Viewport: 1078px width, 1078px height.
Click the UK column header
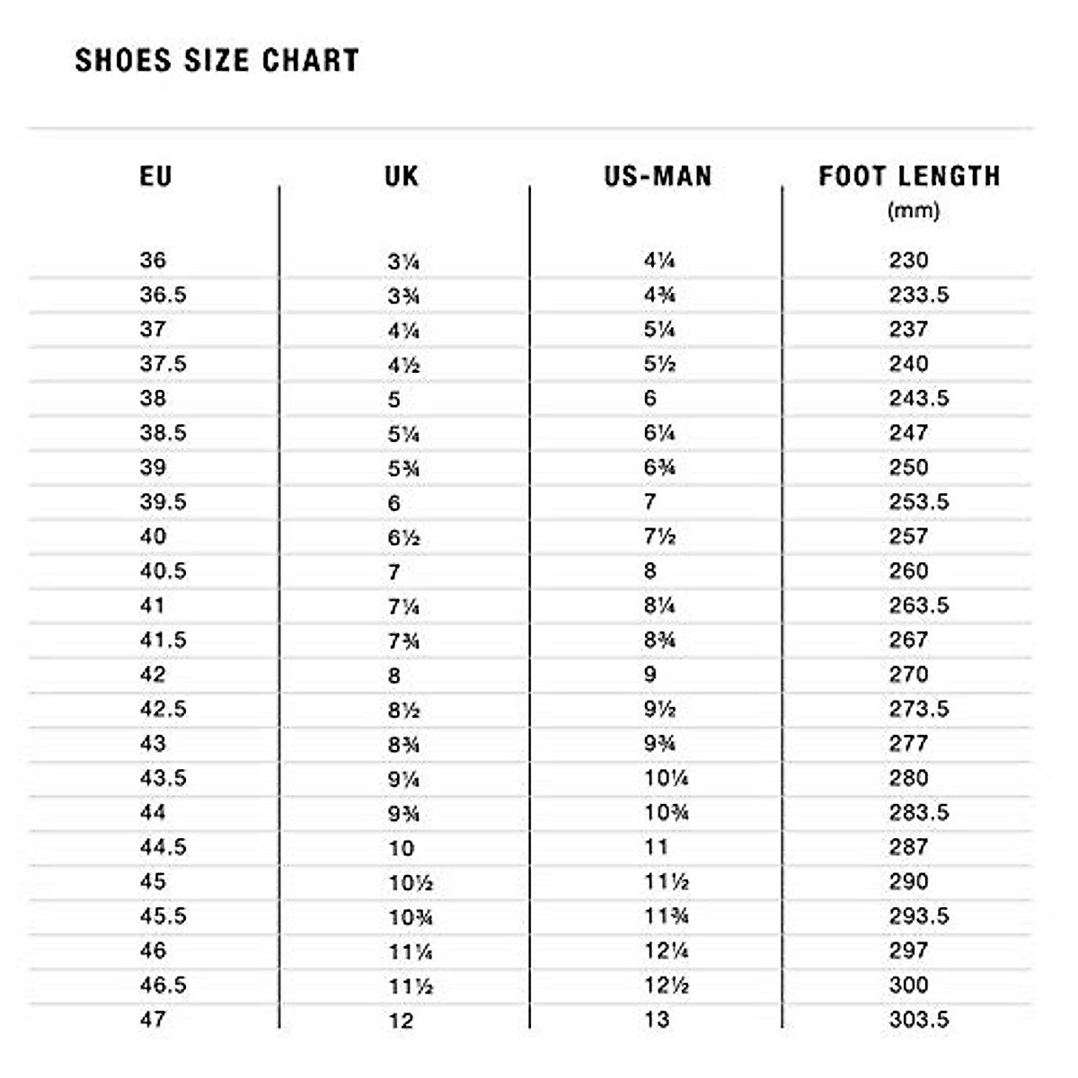(x=402, y=176)
